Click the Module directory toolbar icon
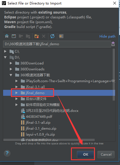 (x=28, y=36)
